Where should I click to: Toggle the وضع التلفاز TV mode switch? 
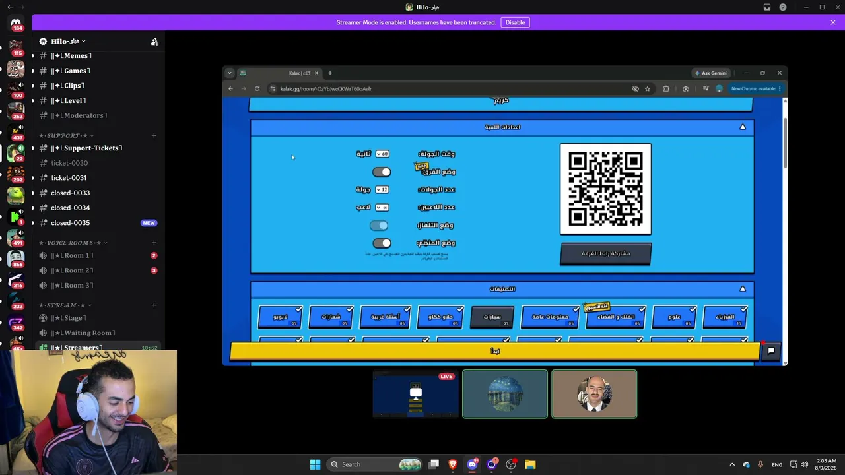(x=379, y=226)
